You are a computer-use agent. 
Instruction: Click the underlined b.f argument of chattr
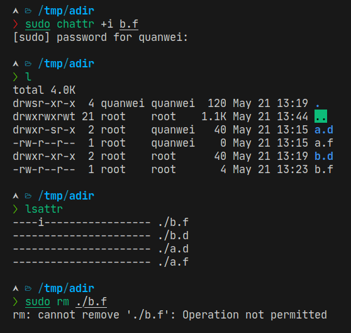tap(129, 24)
